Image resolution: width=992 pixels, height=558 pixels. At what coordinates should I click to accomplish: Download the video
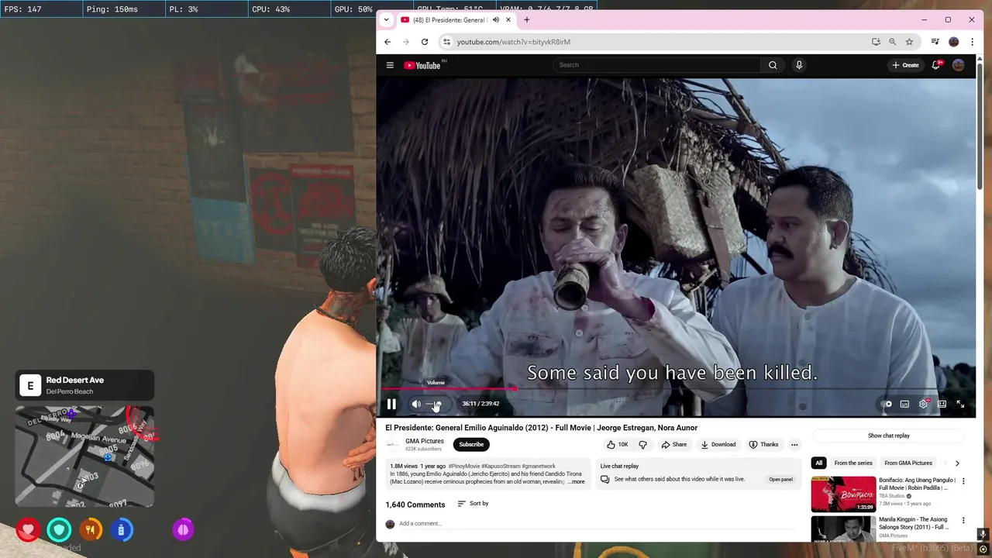click(x=718, y=445)
